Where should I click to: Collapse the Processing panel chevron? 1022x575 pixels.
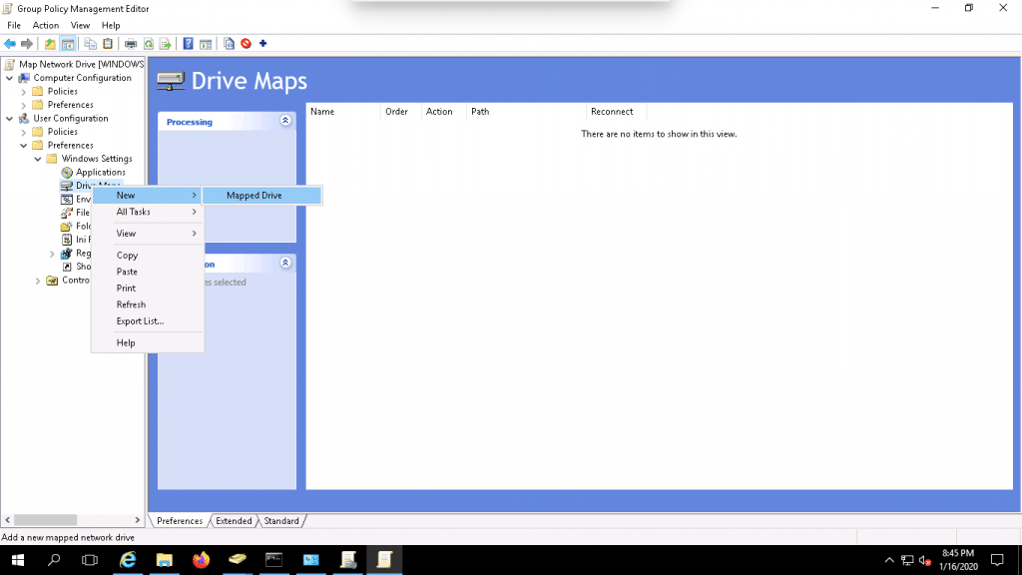(285, 121)
